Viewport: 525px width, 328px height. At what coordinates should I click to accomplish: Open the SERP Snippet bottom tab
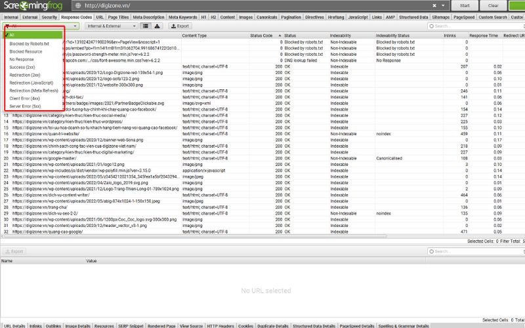coord(131,325)
